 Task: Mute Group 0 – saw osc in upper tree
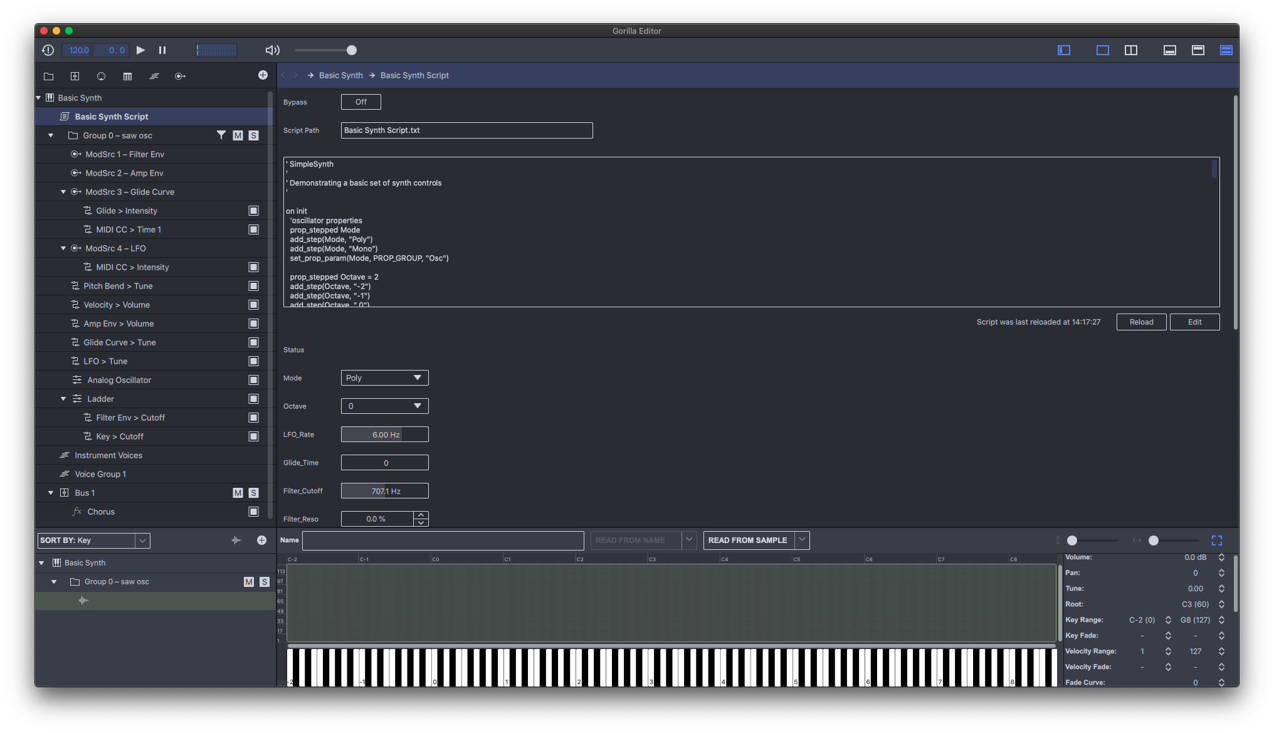pyautogui.click(x=238, y=135)
